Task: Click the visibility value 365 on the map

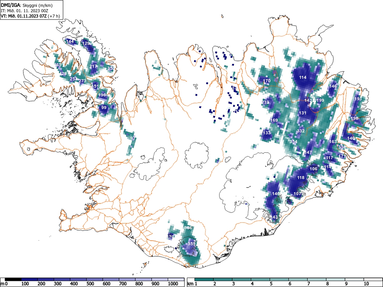Action: pos(58,65)
